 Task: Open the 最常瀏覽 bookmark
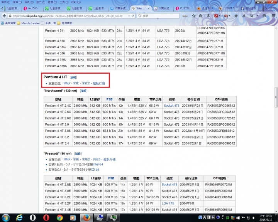click(x=8, y=23)
